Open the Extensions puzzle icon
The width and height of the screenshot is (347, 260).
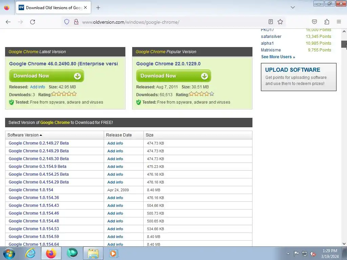tap(327, 22)
